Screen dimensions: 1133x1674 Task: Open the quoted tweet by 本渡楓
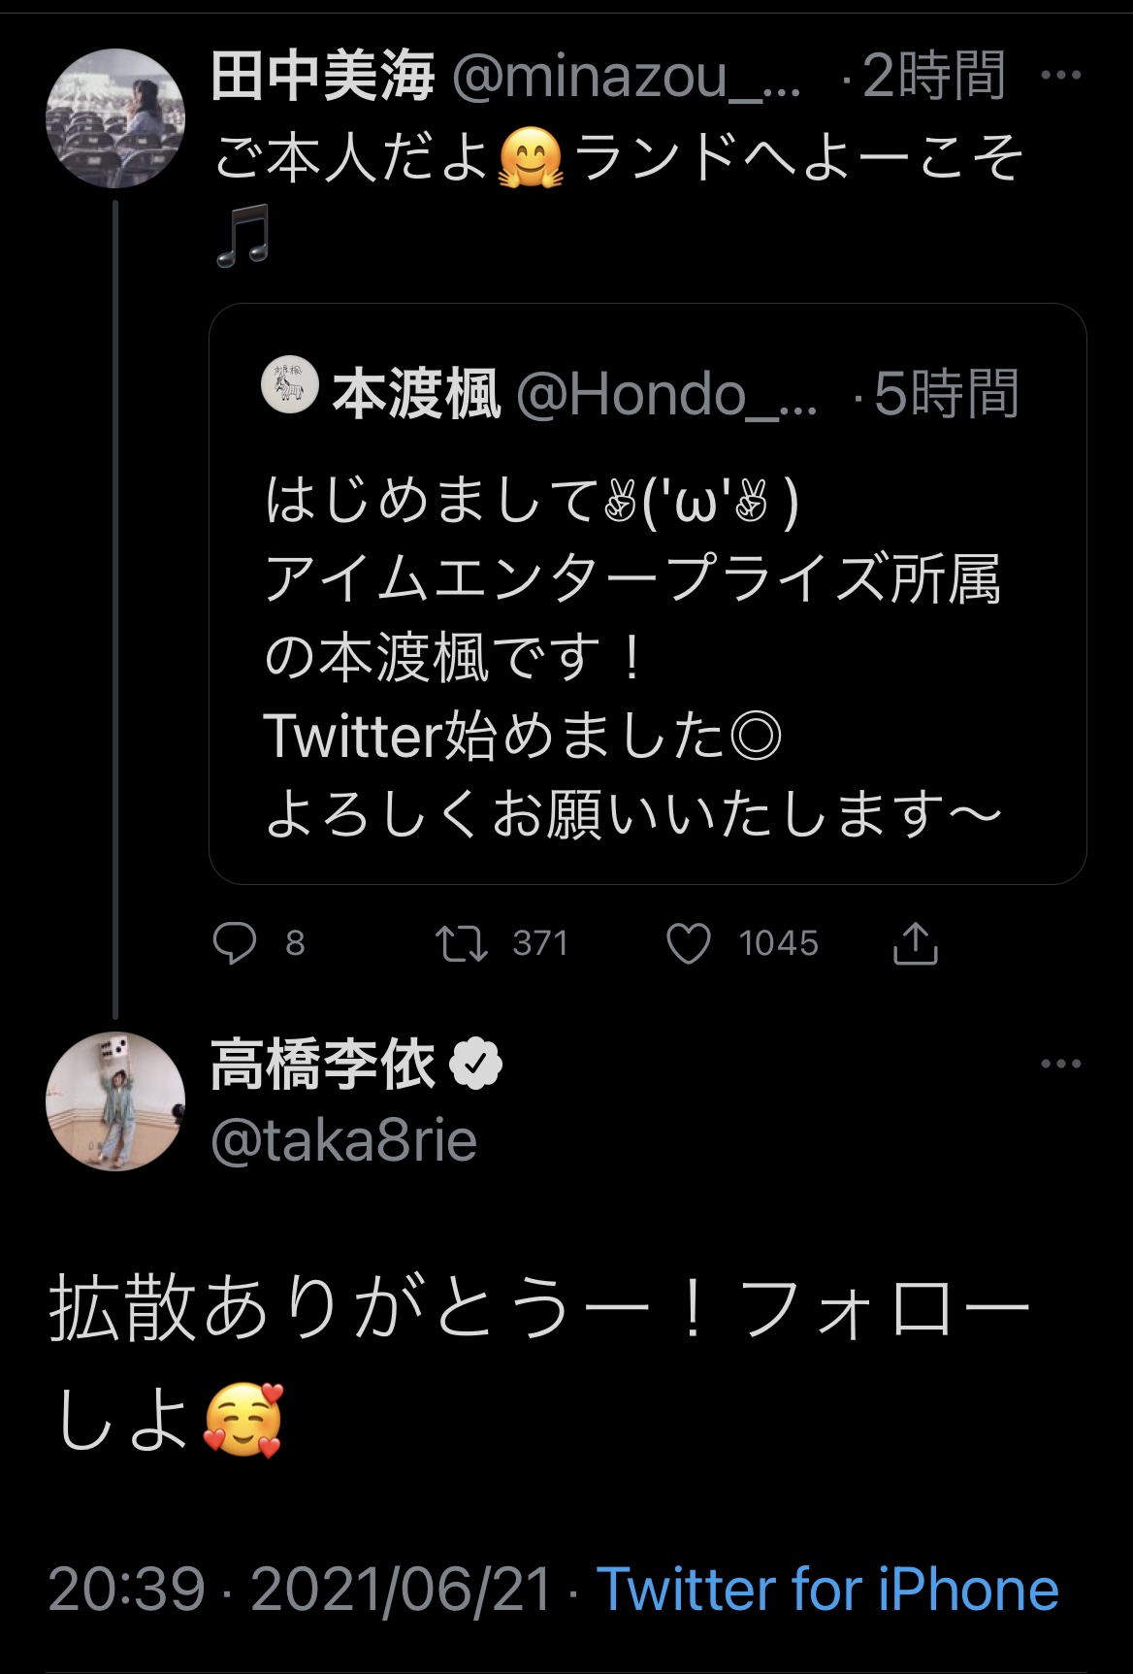(x=647, y=660)
